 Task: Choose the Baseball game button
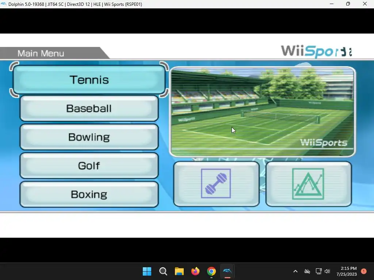tap(89, 108)
